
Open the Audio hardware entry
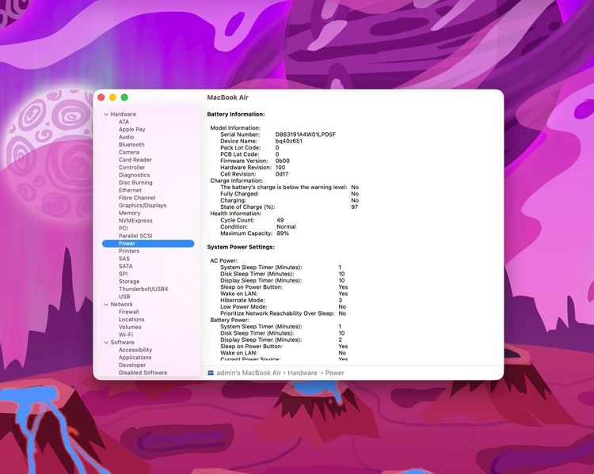coord(126,137)
